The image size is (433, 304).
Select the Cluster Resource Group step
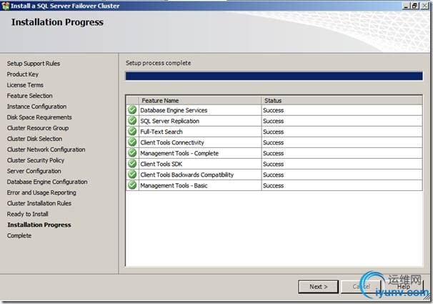pyautogui.click(x=38, y=128)
